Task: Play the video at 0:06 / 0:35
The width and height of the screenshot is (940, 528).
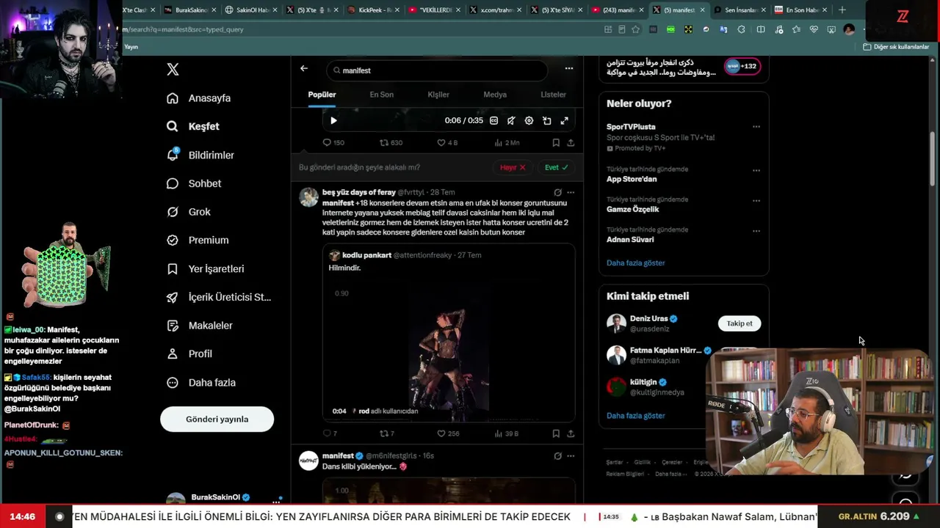Action: click(x=333, y=120)
